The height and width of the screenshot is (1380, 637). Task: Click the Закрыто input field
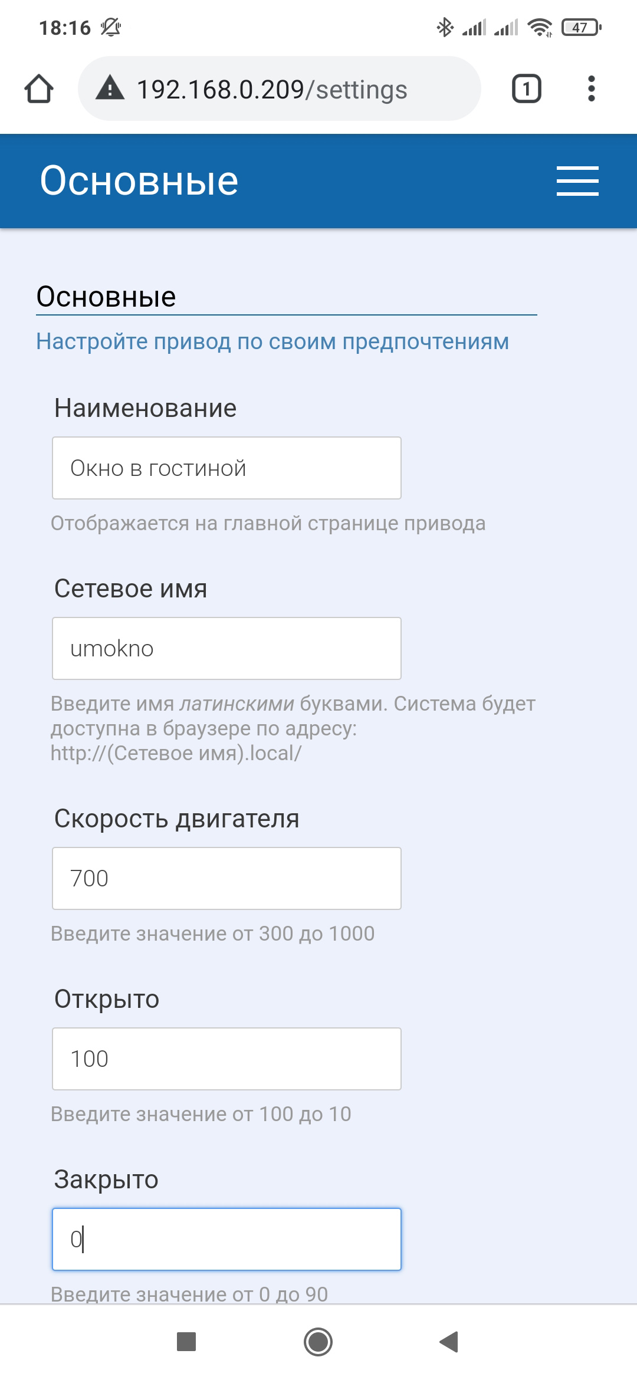click(x=226, y=1239)
